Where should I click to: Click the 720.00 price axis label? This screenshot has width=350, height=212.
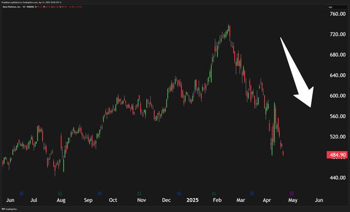(337, 34)
